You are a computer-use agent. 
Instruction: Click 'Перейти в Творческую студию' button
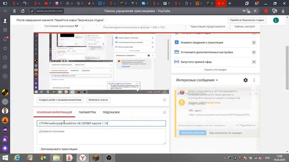(247, 20)
